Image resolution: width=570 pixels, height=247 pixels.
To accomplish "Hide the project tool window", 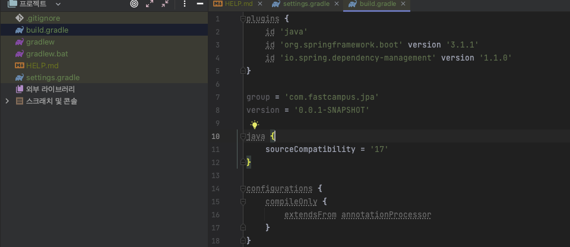I will pyautogui.click(x=200, y=4).
